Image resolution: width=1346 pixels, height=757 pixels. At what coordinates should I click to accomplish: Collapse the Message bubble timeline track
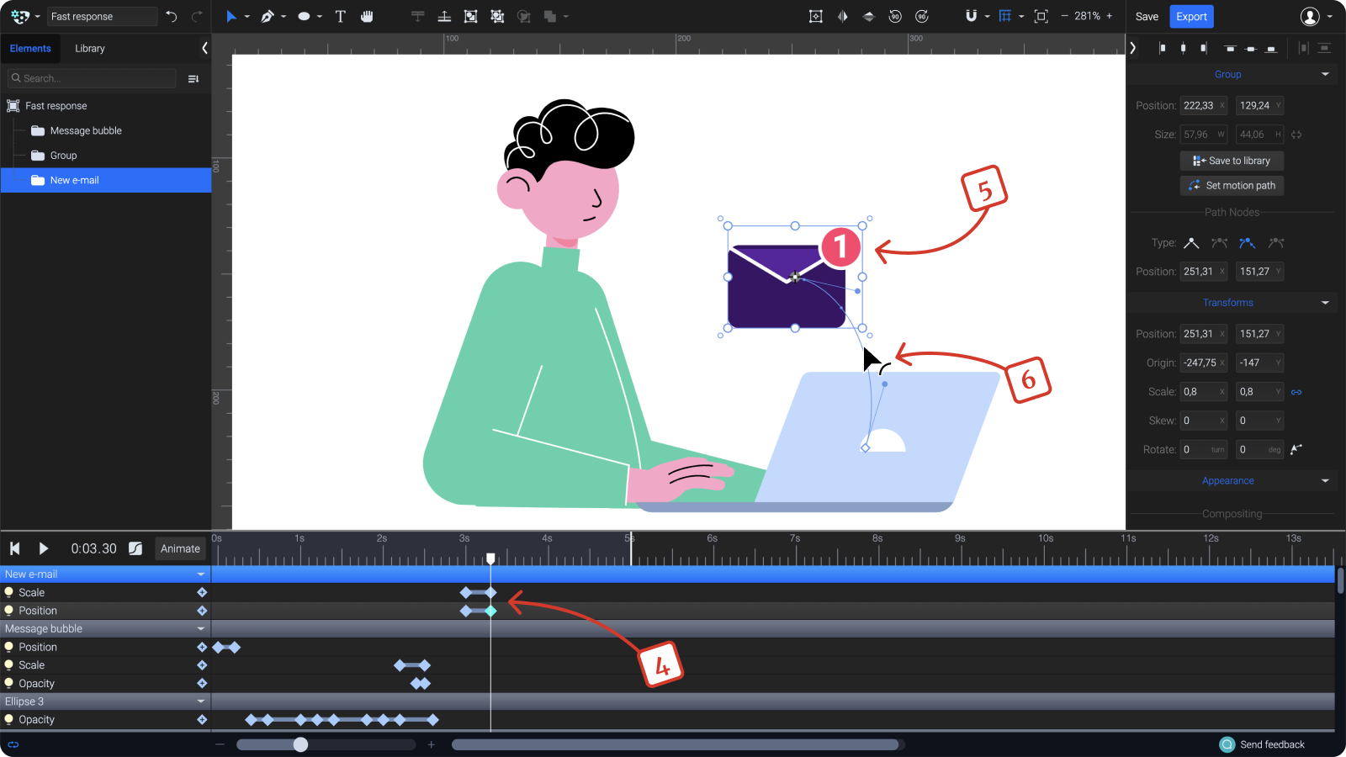[200, 628]
